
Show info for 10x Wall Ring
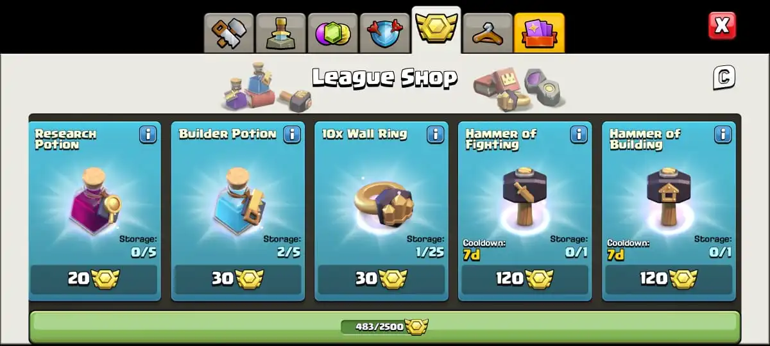point(436,134)
